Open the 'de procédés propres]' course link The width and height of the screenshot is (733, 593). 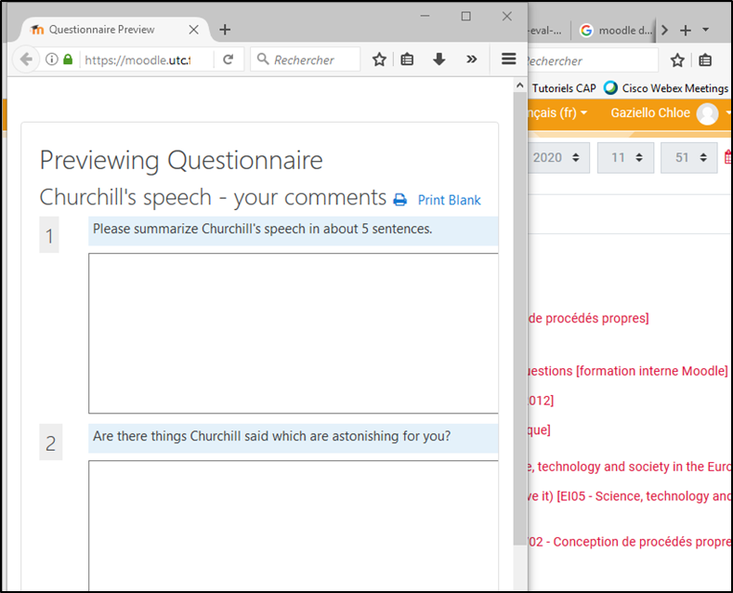click(589, 319)
